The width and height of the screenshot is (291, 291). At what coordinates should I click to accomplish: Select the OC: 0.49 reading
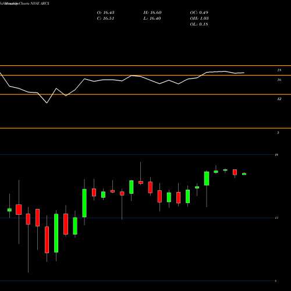pos(199,13)
